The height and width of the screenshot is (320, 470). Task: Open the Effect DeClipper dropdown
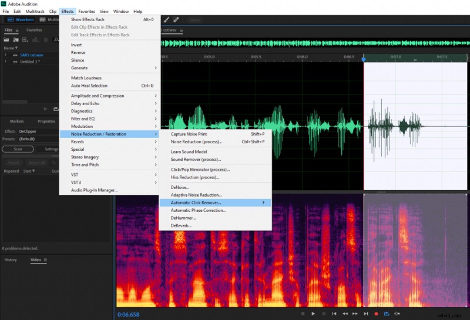[38, 132]
